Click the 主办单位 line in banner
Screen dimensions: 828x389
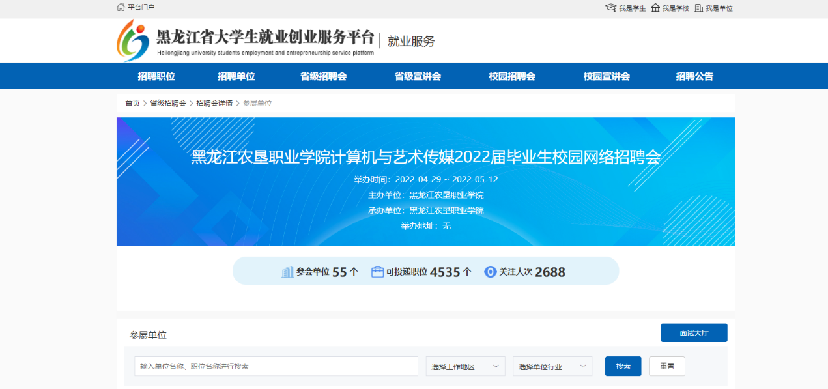(x=426, y=195)
